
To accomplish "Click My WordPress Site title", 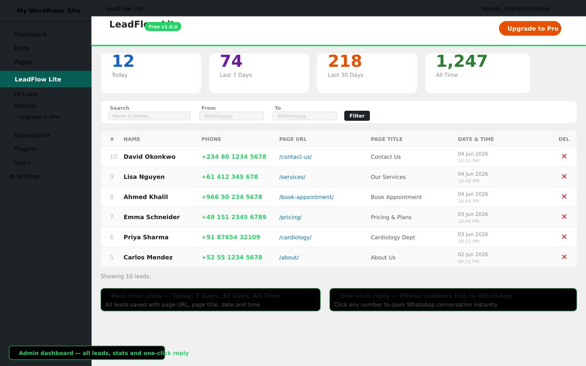I will pyautogui.click(x=49, y=11).
